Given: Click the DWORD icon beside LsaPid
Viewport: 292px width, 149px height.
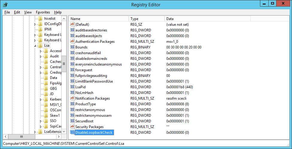Looking at the screenshot, I should [72, 87].
